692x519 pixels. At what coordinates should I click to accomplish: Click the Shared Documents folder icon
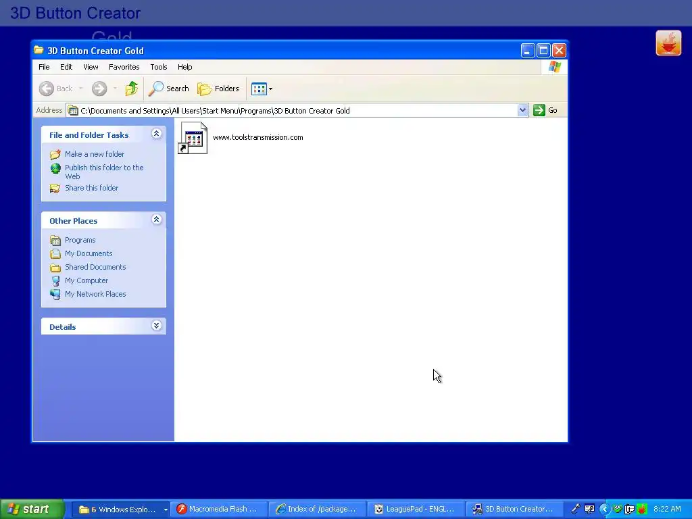[55, 268]
